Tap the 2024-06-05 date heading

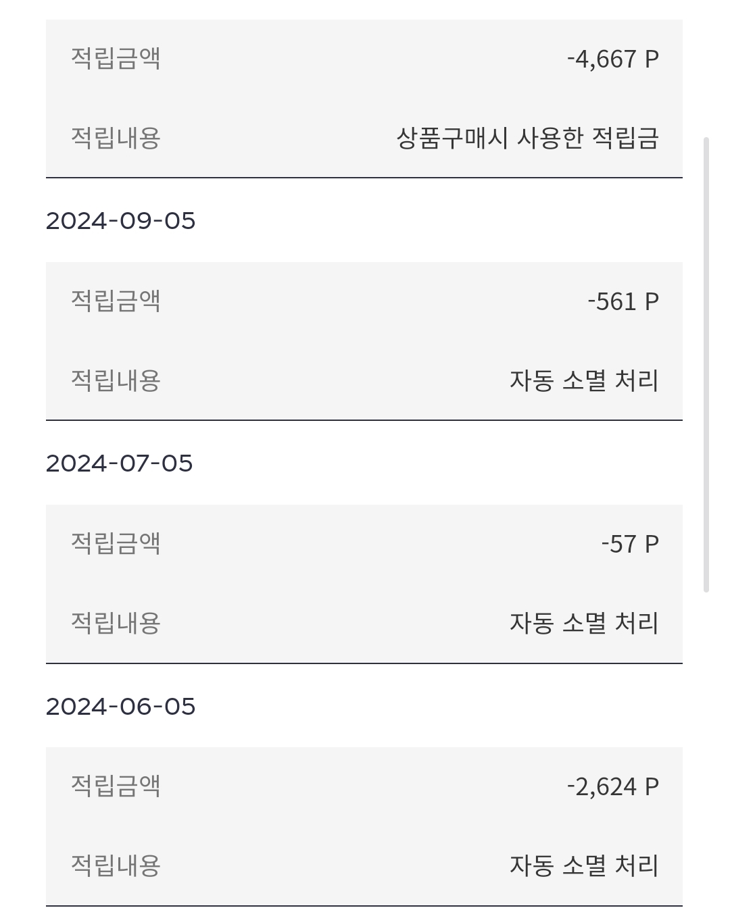[120, 707]
